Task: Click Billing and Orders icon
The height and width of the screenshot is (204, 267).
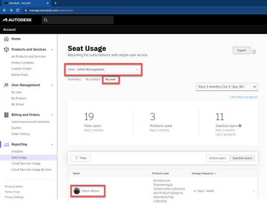Action: pos(6,115)
